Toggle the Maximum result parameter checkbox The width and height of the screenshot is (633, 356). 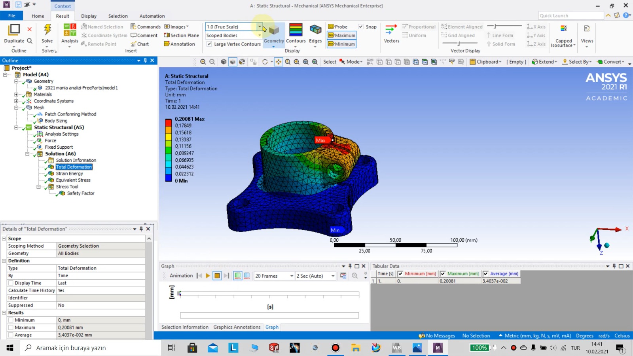point(11,328)
